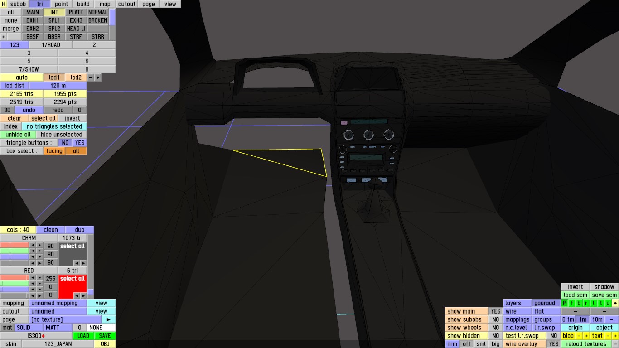Click the CHRM grey colour swatch
This screenshot has width=619, height=348.
point(73,254)
